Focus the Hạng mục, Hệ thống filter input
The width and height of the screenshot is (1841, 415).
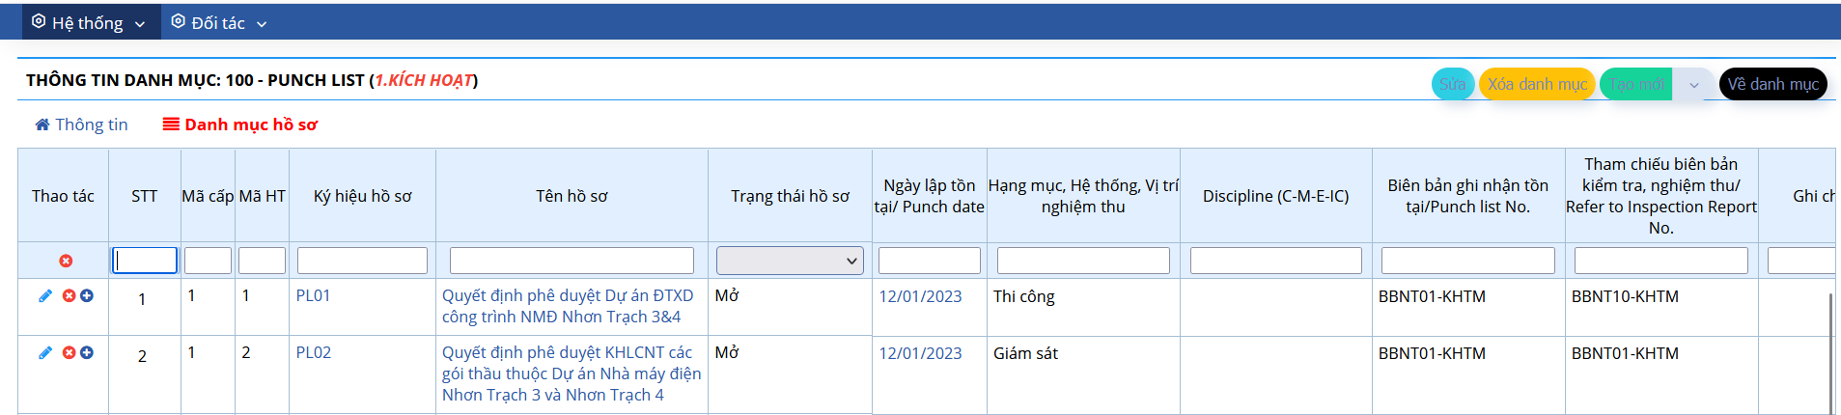click(x=1083, y=261)
